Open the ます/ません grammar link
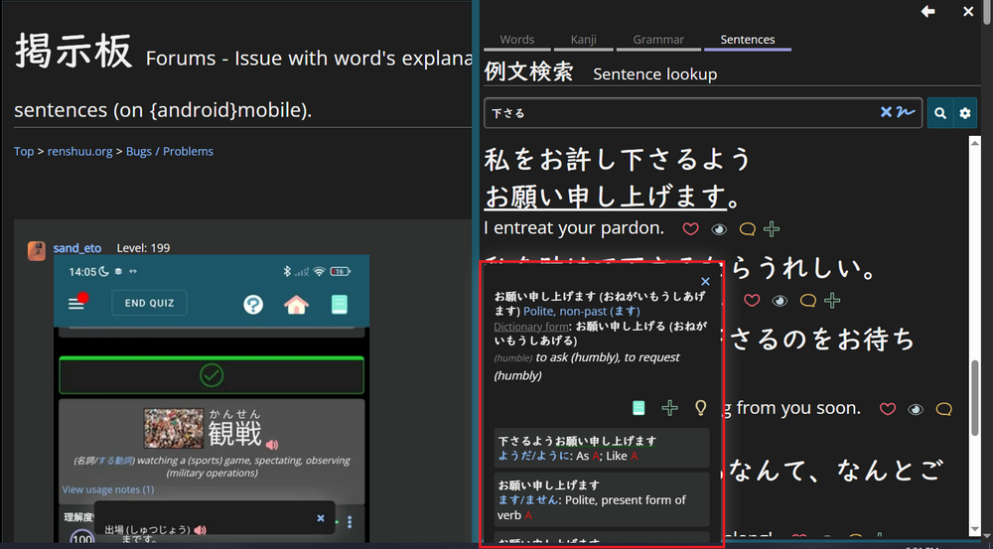This screenshot has width=993, height=549. click(x=528, y=500)
